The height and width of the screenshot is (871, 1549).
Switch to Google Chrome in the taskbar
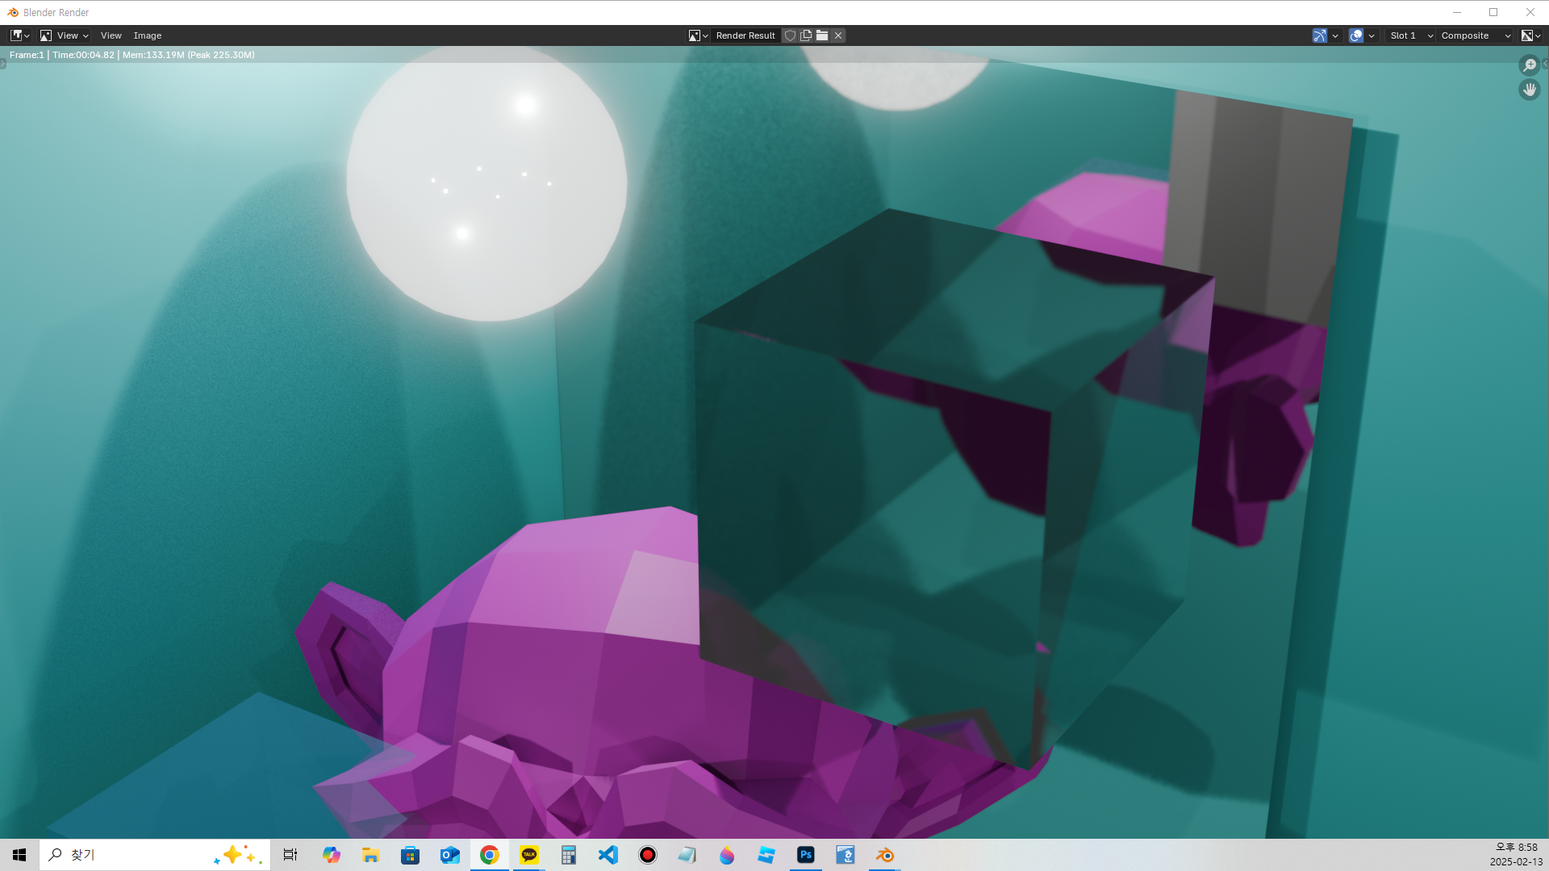[489, 855]
